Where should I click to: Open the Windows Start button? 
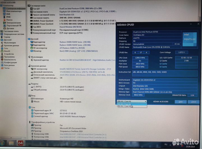click(2, 143)
